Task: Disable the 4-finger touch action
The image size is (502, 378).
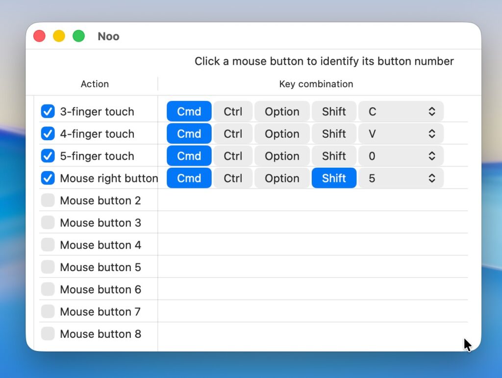Action: pyautogui.click(x=48, y=134)
